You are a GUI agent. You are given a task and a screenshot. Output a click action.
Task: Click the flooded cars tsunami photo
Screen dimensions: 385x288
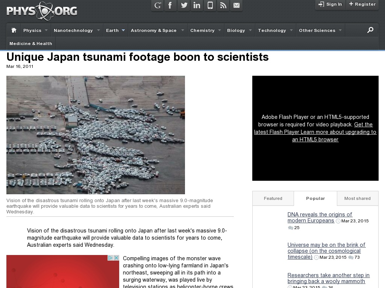pos(95,135)
